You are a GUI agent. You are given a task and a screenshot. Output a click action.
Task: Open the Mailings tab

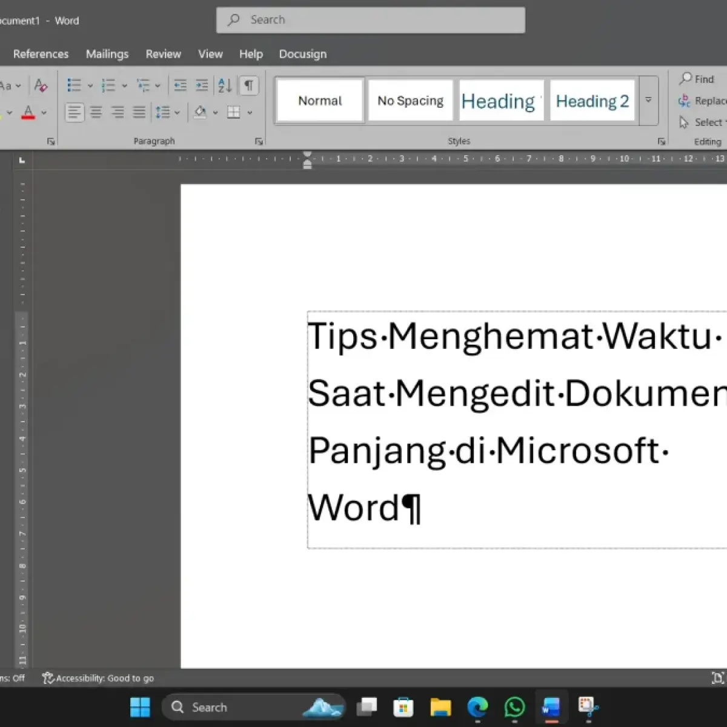click(107, 54)
